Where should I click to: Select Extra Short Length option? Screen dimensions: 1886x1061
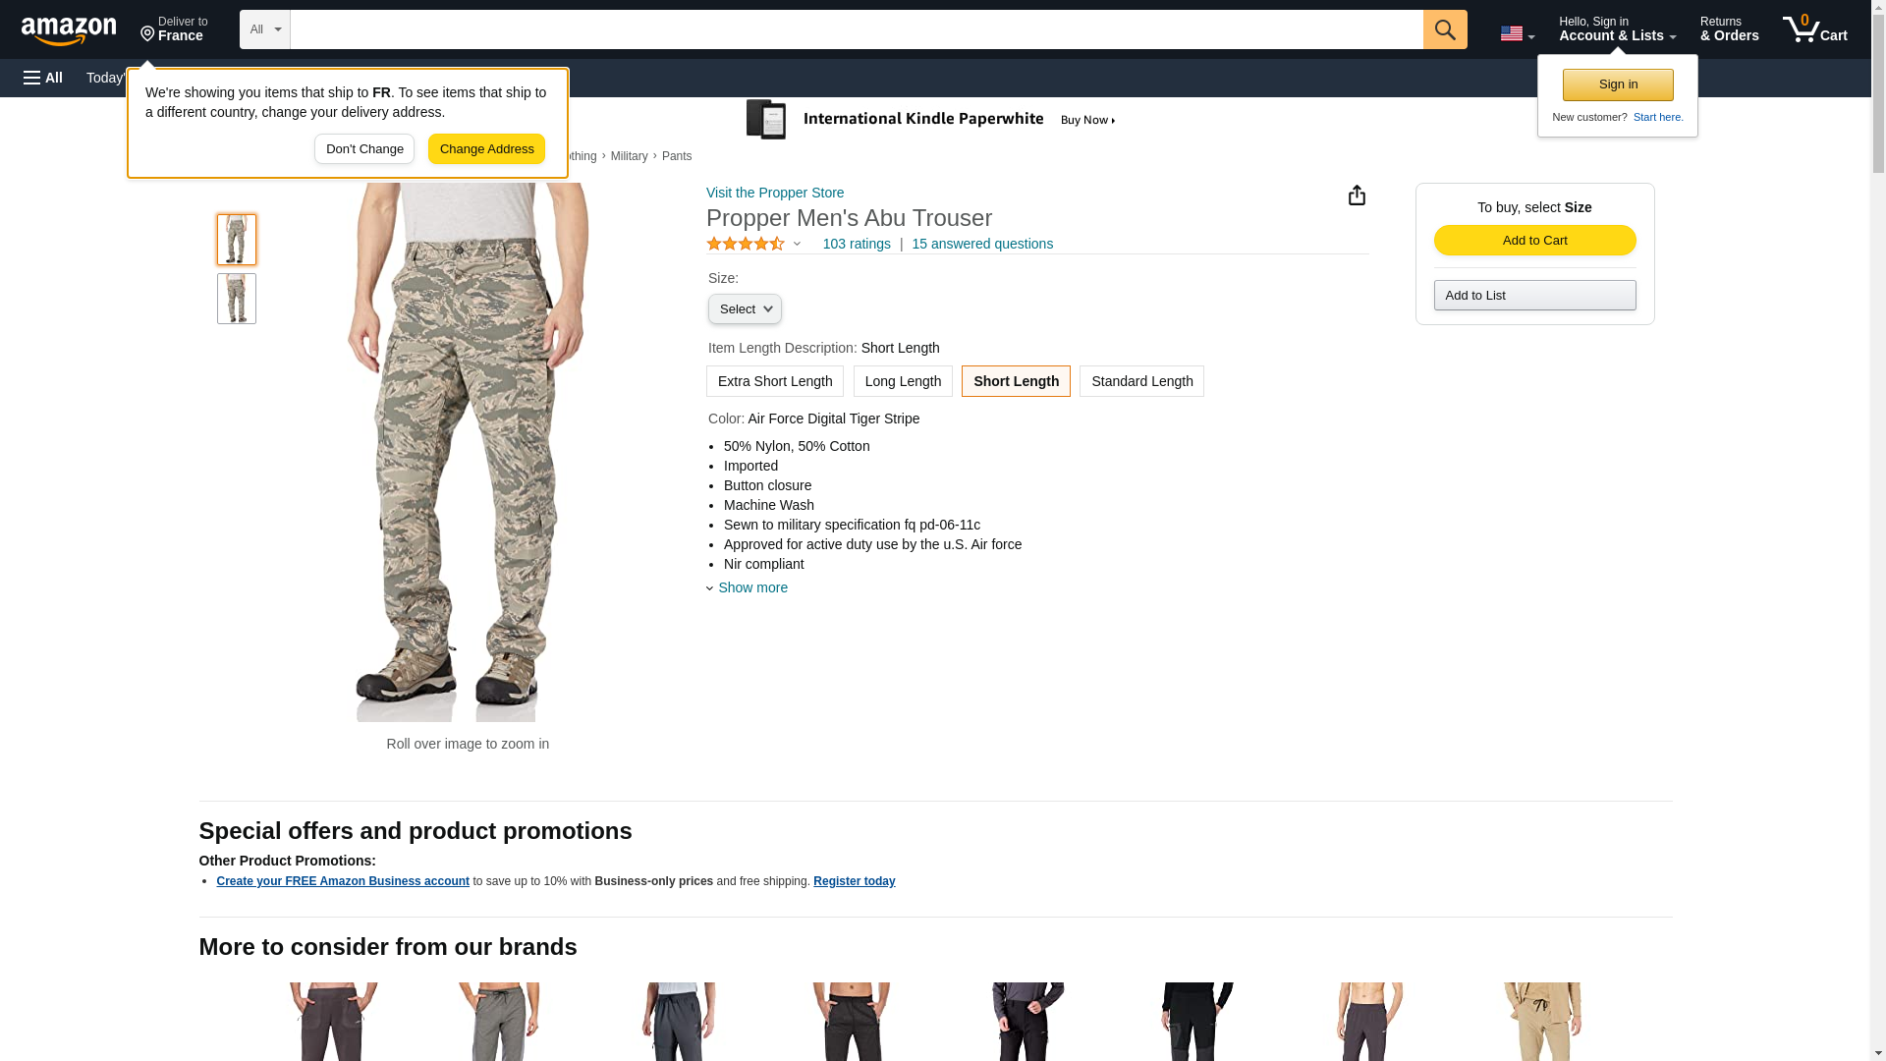click(774, 381)
